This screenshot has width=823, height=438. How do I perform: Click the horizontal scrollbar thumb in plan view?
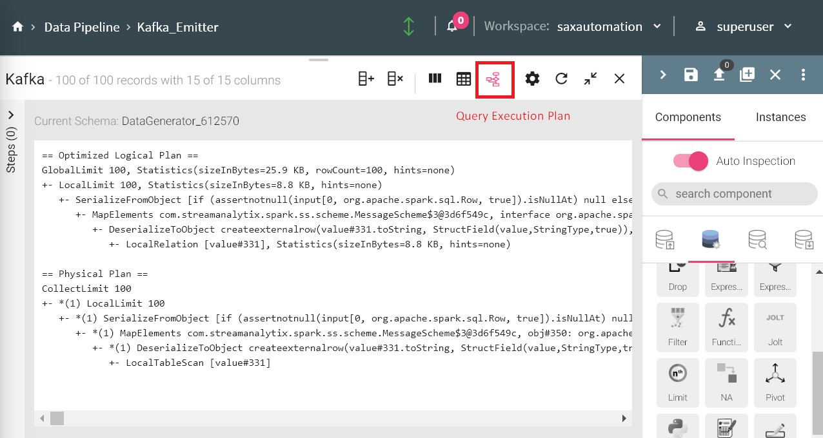tap(57, 419)
